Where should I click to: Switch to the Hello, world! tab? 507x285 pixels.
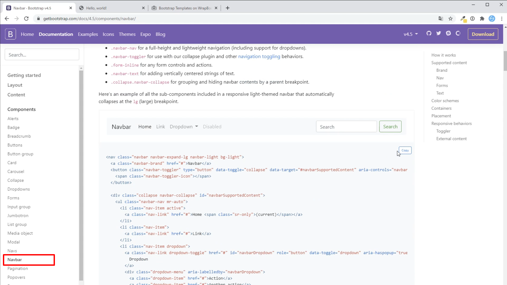(112, 8)
